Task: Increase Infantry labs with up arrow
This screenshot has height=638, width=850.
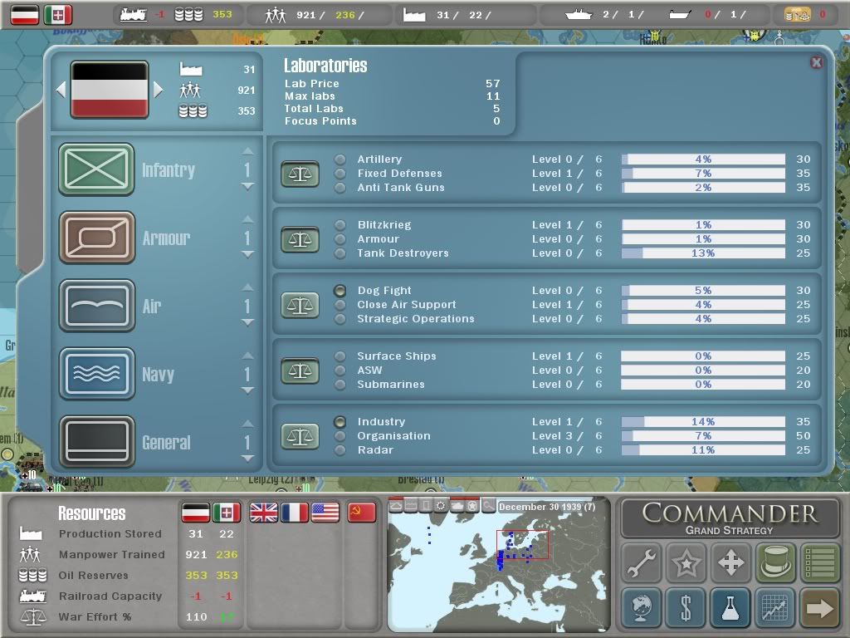Action: [x=247, y=151]
